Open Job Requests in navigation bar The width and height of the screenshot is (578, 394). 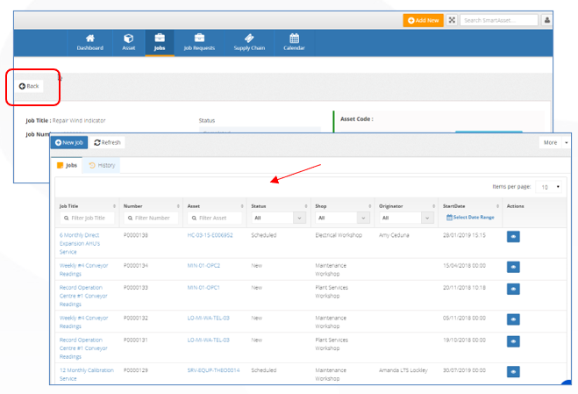coord(199,42)
